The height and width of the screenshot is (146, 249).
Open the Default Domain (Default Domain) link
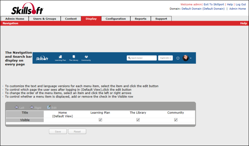coord(203,9)
